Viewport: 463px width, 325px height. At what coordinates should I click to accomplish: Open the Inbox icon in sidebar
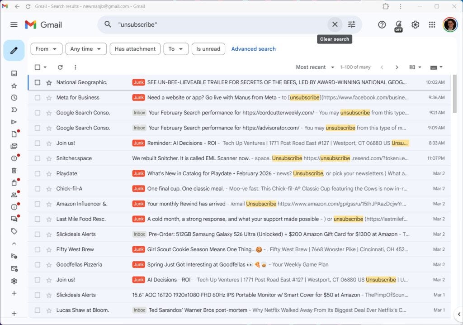(14, 73)
